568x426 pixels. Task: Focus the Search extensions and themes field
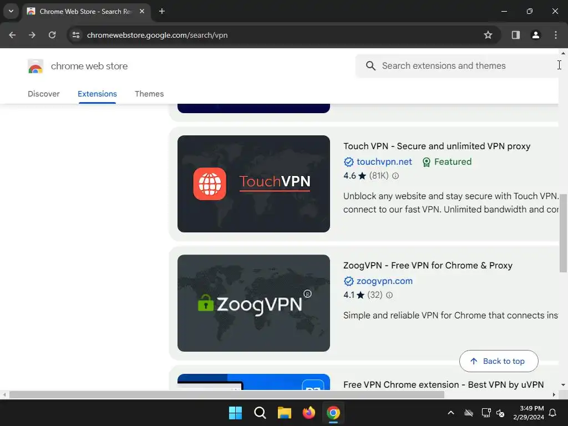pos(457,65)
